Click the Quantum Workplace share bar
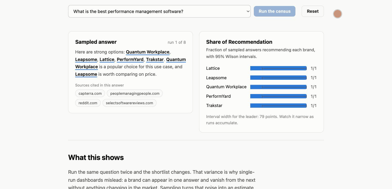This screenshot has width=392, height=189. [x=278, y=87]
